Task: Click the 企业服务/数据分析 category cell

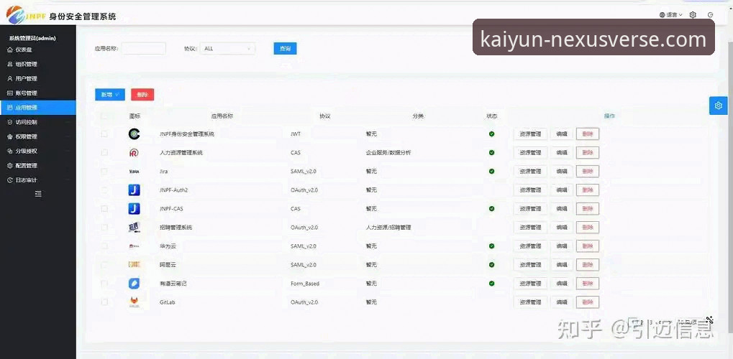Action: 388,153
